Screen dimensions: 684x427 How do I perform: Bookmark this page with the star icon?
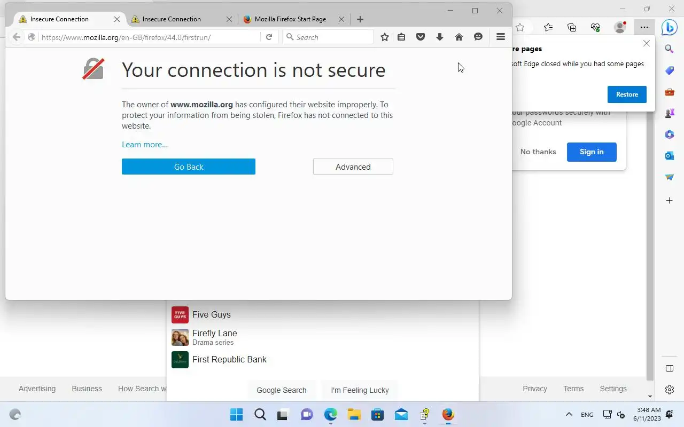coord(384,37)
